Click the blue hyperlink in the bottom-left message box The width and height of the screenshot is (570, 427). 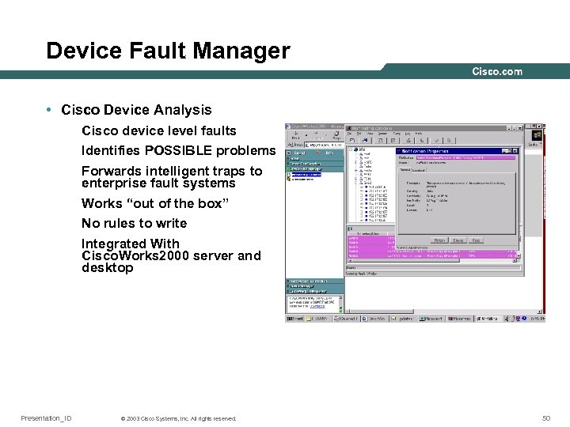tap(317, 307)
